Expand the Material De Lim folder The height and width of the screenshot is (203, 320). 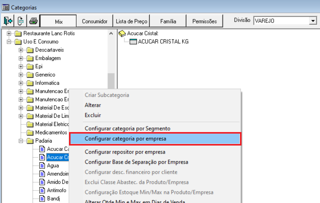click(21, 116)
